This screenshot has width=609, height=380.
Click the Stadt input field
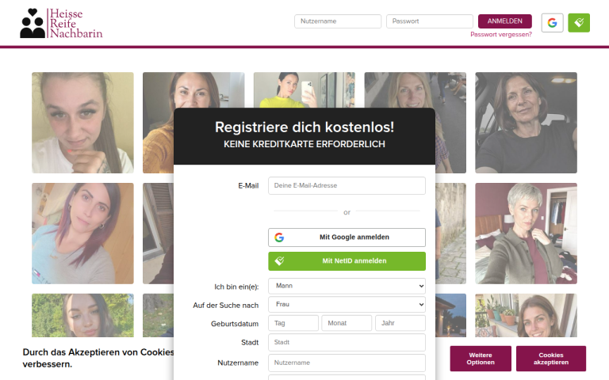coord(347,342)
